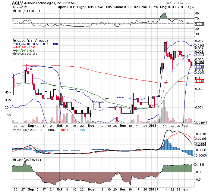Viewport: 211px width, 192px height.
Task: Click the 40M volume axis label
Action: tap(8, 92)
